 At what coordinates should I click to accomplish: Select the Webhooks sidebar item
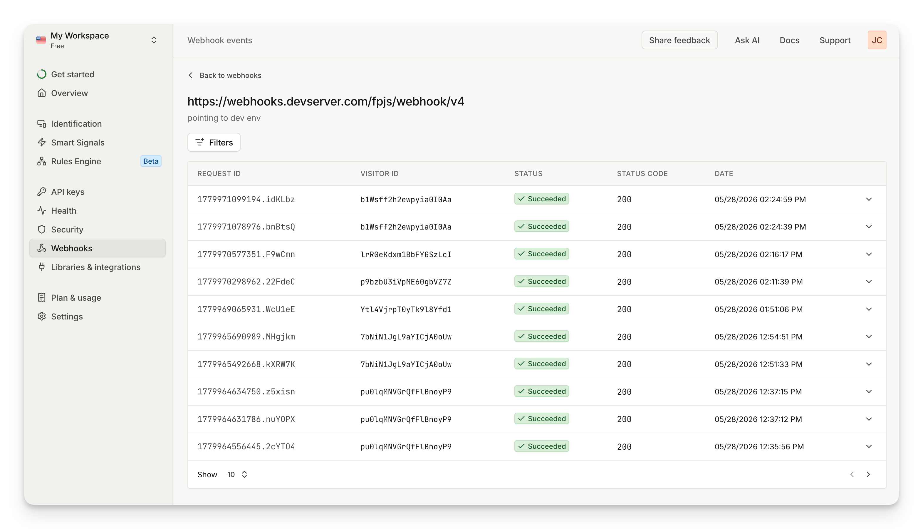pyautogui.click(x=97, y=248)
